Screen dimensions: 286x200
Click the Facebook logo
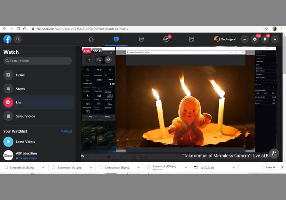[8, 39]
